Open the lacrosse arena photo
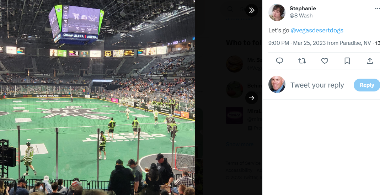The height and width of the screenshot is (195, 380). tap(97, 97)
